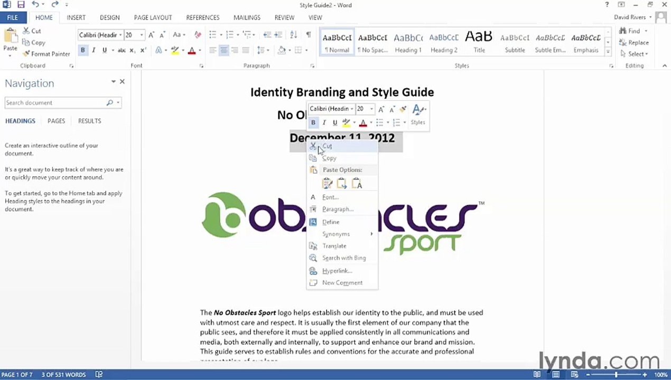Close the Navigation pane

(x=122, y=82)
